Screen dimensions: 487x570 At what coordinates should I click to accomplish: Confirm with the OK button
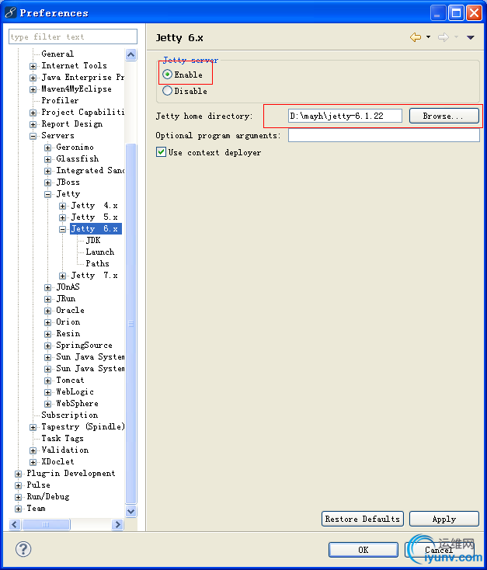363,550
